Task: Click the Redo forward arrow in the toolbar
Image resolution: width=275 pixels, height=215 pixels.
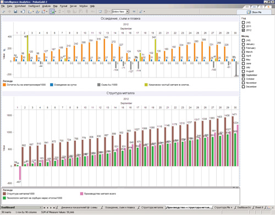Action: point(9,12)
